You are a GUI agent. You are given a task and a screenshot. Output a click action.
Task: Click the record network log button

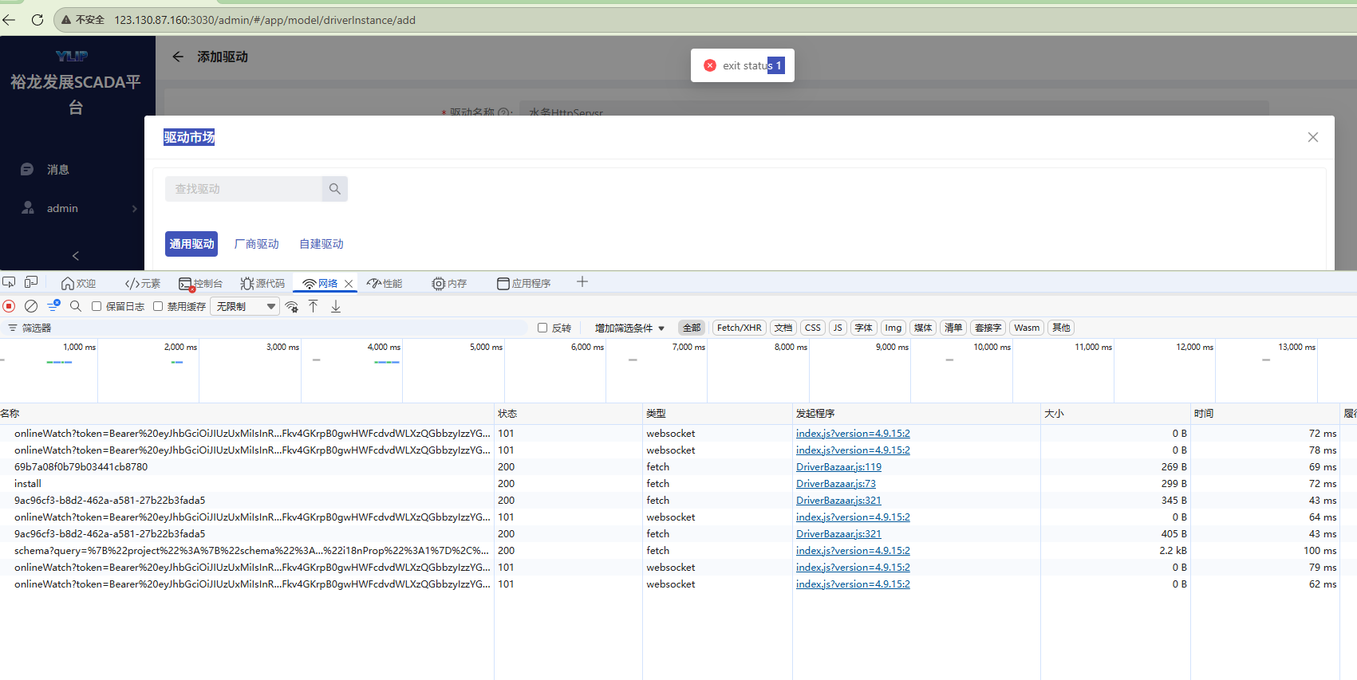pyautogui.click(x=10, y=306)
